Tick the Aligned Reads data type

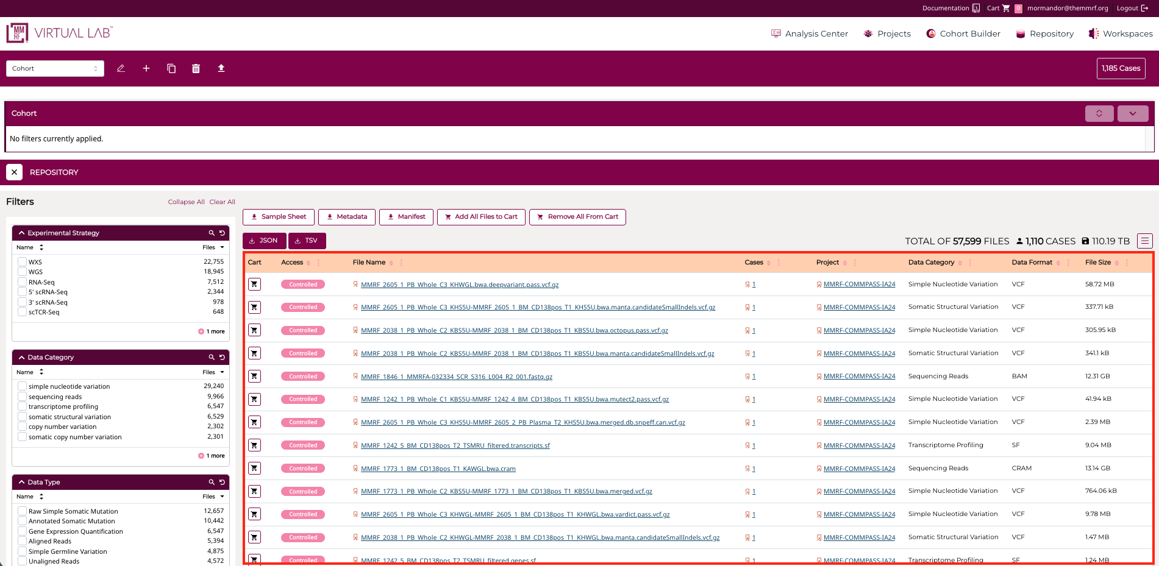click(22, 541)
